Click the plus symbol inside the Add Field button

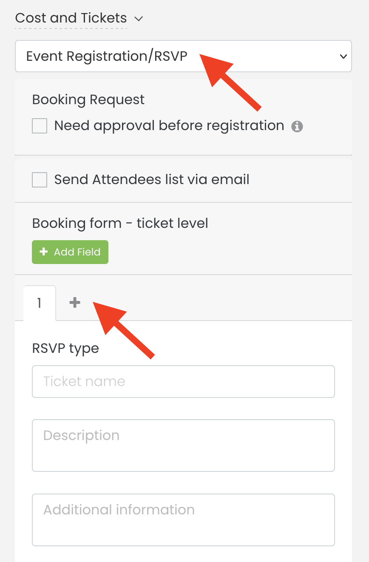point(44,252)
